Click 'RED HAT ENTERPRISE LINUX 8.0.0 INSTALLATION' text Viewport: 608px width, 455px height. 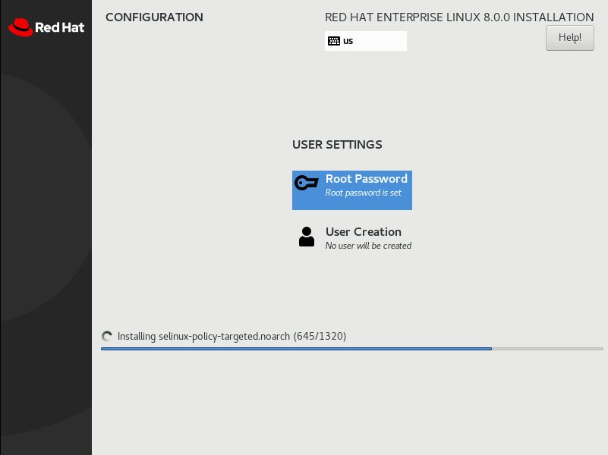(x=459, y=17)
